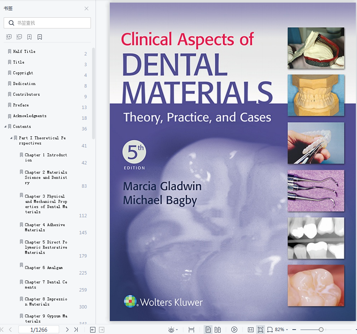The width and height of the screenshot is (357, 334).
Task: Open the Half Title bookmark
Action: (24, 51)
